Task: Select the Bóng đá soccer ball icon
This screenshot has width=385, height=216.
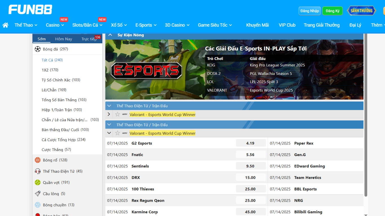Action: click(37, 49)
